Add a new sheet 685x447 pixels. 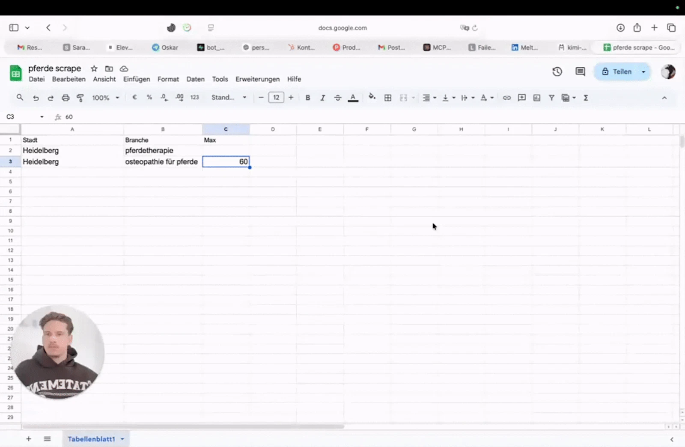(x=29, y=439)
